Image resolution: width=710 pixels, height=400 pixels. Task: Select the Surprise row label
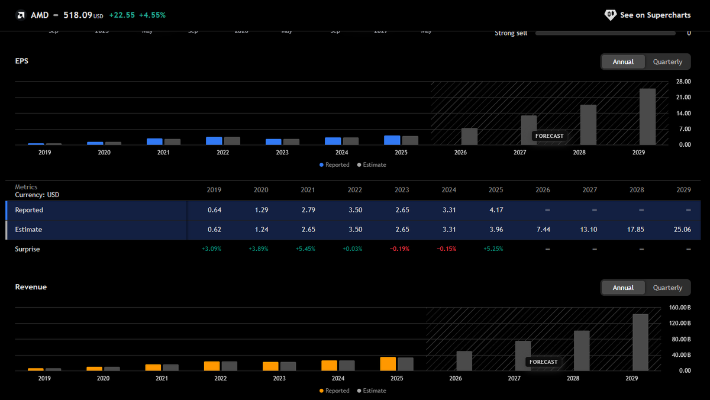(x=27, y=249)
